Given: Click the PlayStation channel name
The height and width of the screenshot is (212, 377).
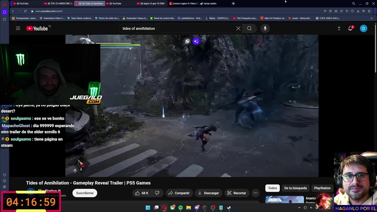Looking at the screenshot, I should pyautogui.click(x=47, y=191).
